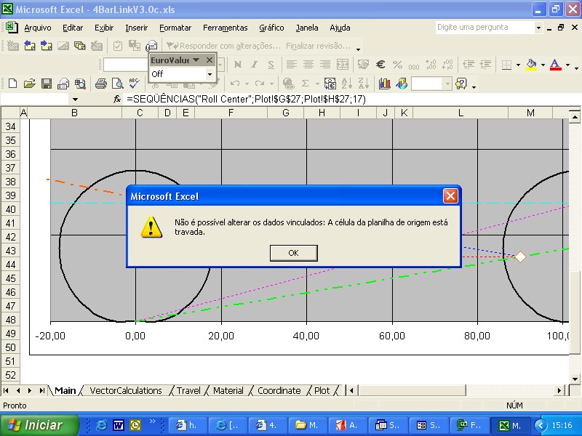Open the Zoom percentage combo box
582x436 pixels.
(x=431, y=84)
